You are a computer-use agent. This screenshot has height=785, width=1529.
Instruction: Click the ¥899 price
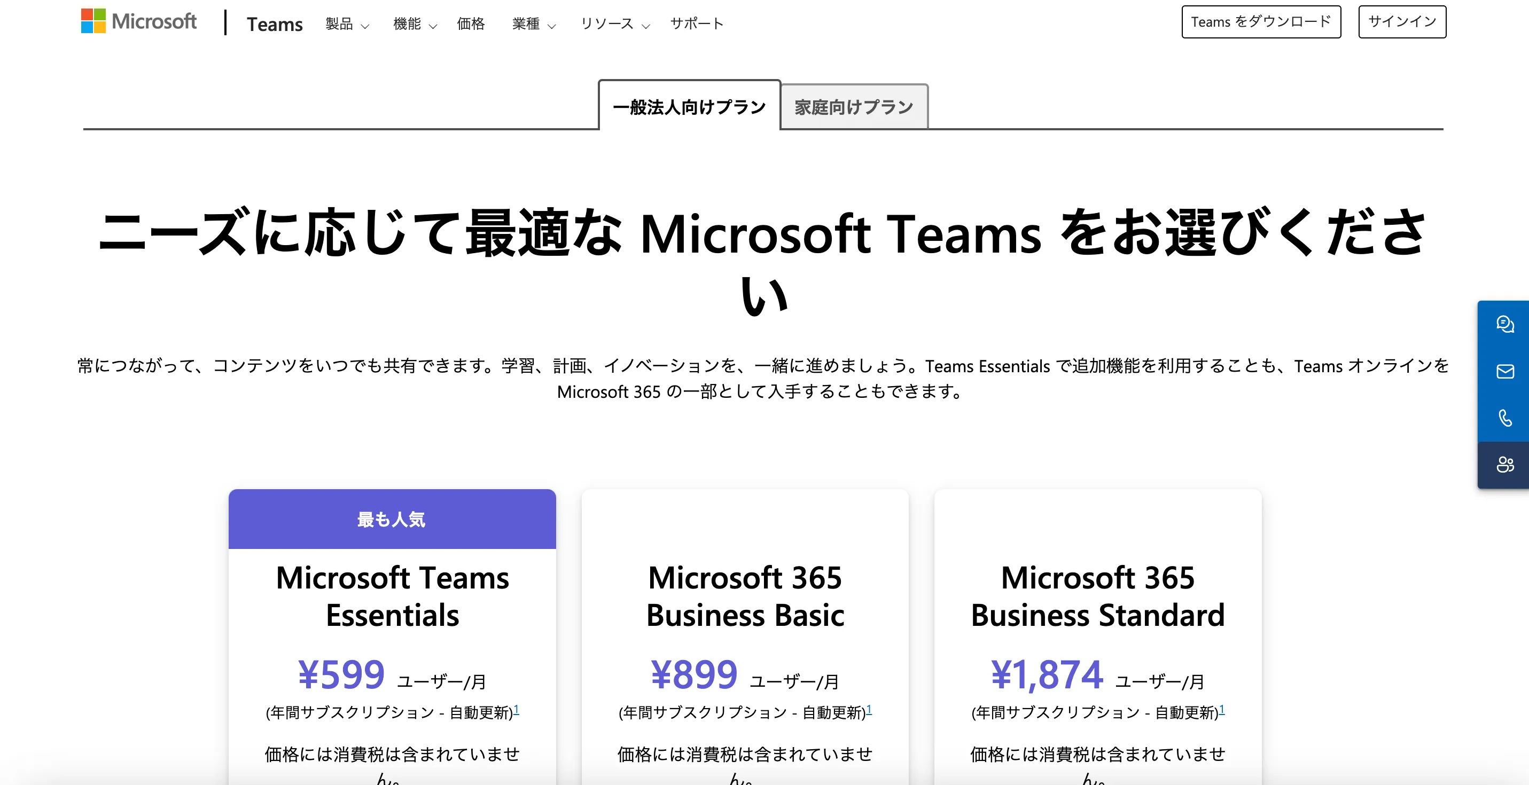tap(694, 674)
